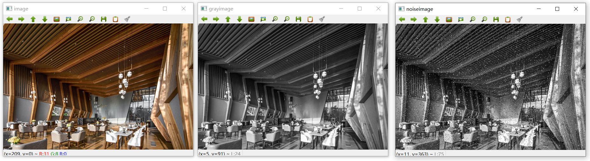Click the 'image' title bar text
This screenshot has width=590, height=161.
click(x=21, y=9)
